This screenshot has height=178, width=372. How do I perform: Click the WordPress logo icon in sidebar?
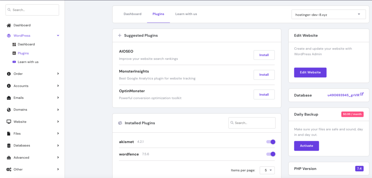click(x=9, y=36)
